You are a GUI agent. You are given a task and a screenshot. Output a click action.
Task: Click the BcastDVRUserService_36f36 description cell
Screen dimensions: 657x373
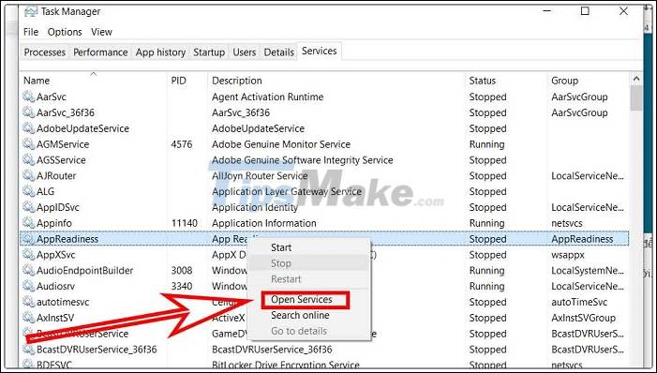point(272,350)
